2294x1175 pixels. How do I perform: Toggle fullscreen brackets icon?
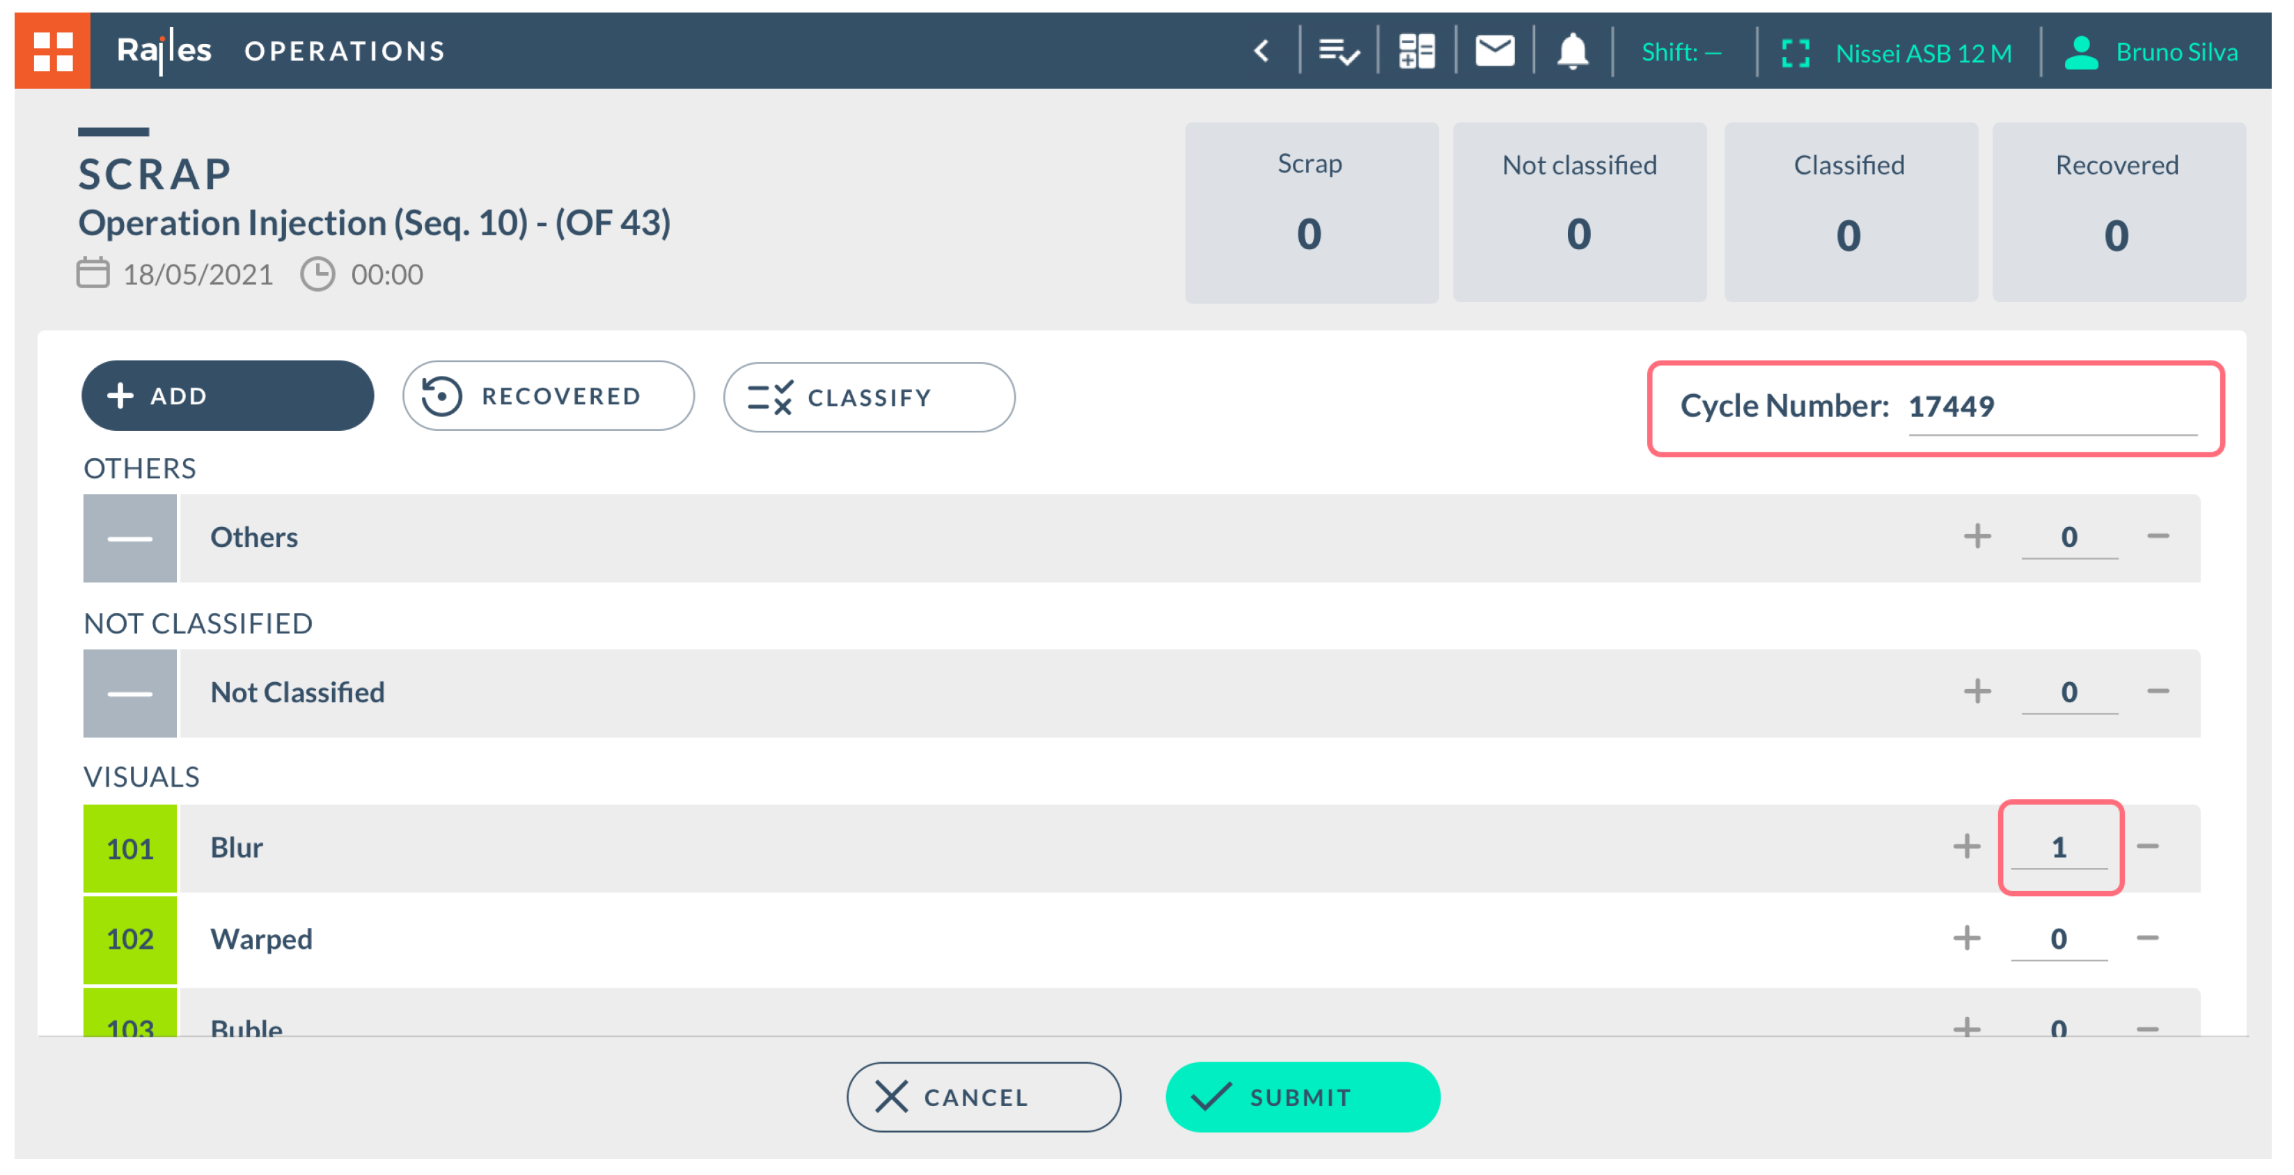[x=1794, y=52]
